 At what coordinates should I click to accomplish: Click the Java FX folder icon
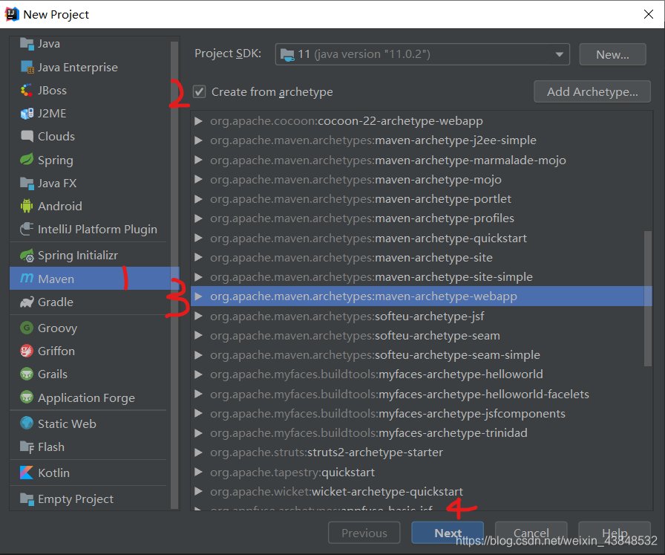pyautogui.click(x=27, y=184)
